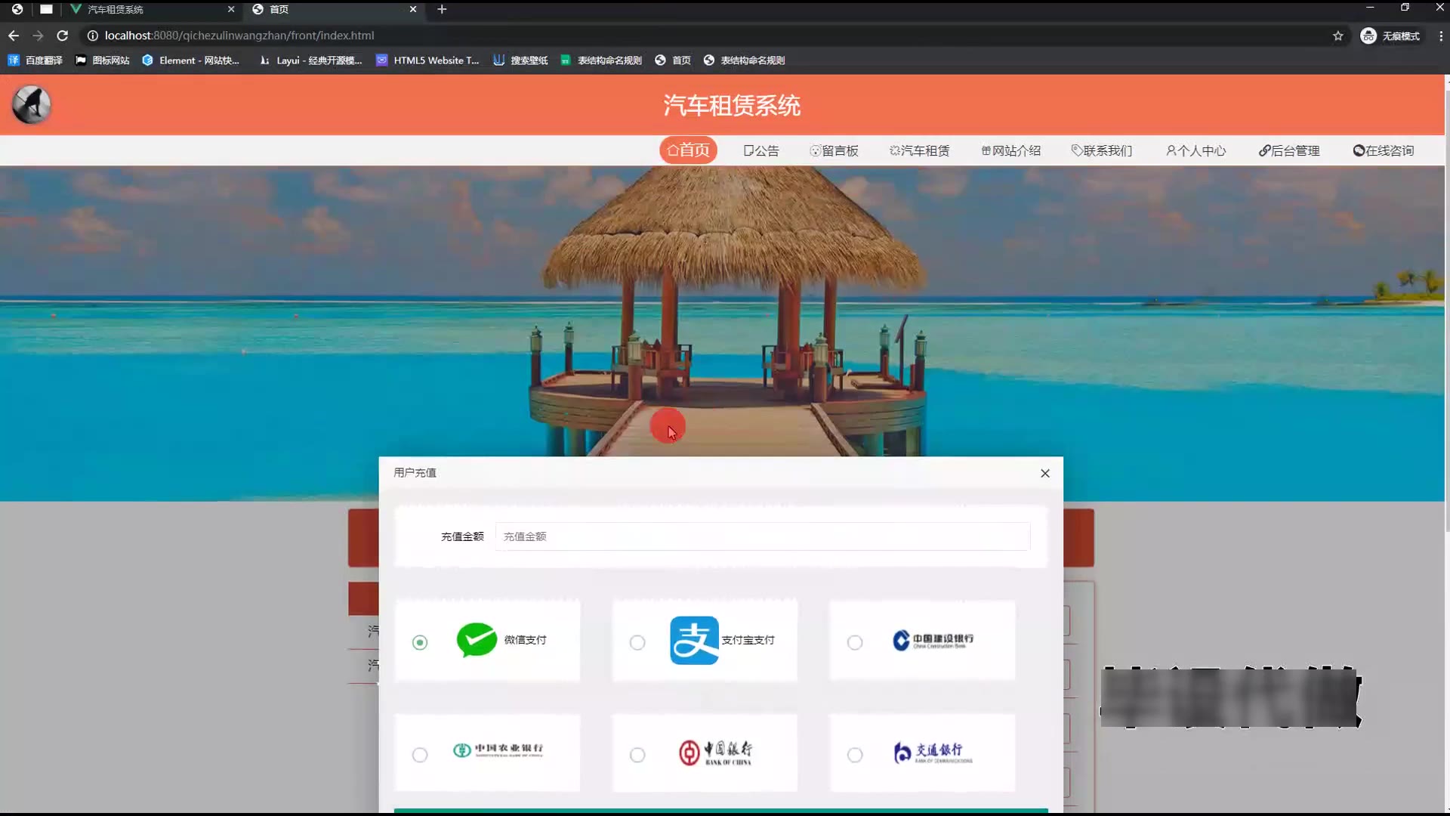Open the Chrome three-dot menu
This screenshot has width=1450, height=816.
1440,36
